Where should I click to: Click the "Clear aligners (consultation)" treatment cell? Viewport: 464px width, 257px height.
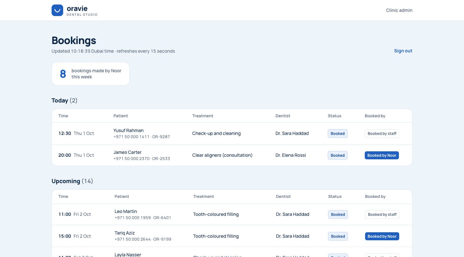222,155
